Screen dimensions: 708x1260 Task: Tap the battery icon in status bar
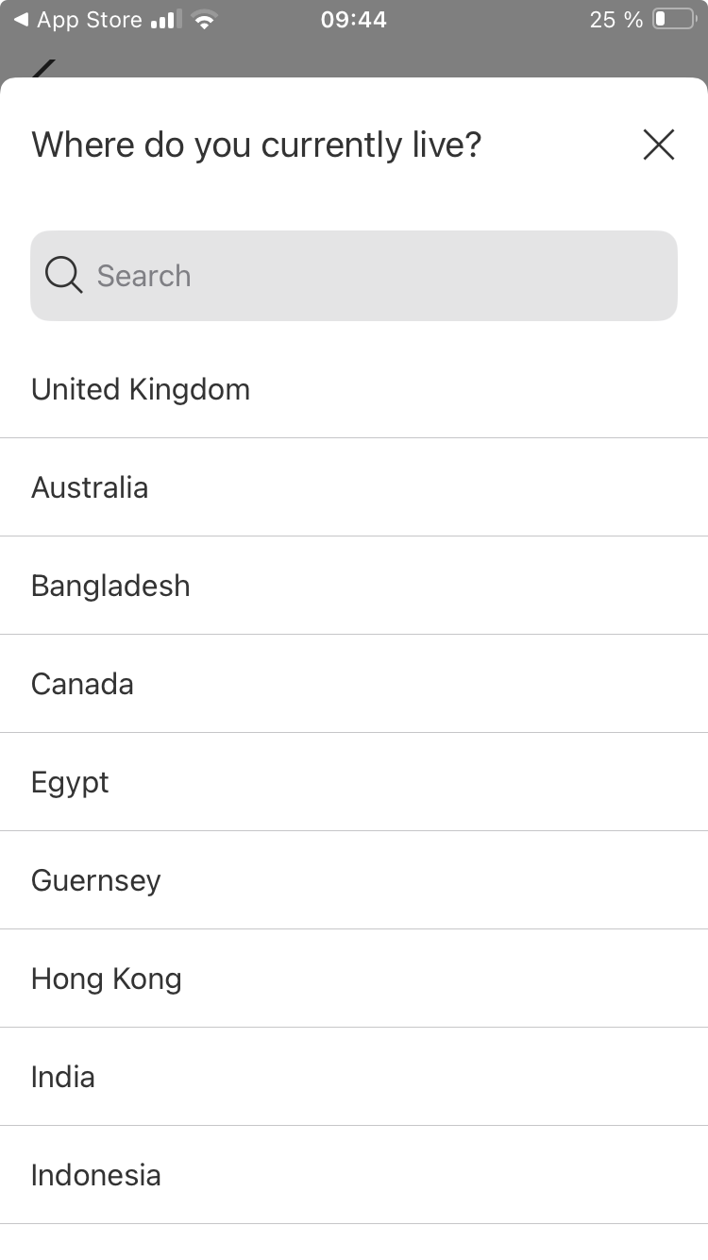coord(673,20)
